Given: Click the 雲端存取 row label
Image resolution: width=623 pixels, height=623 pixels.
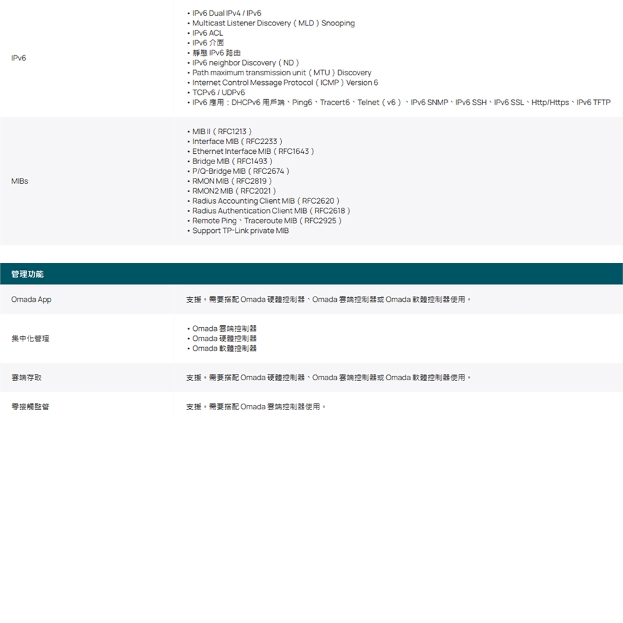Looking at the screenshot, I should pos(27,378).
